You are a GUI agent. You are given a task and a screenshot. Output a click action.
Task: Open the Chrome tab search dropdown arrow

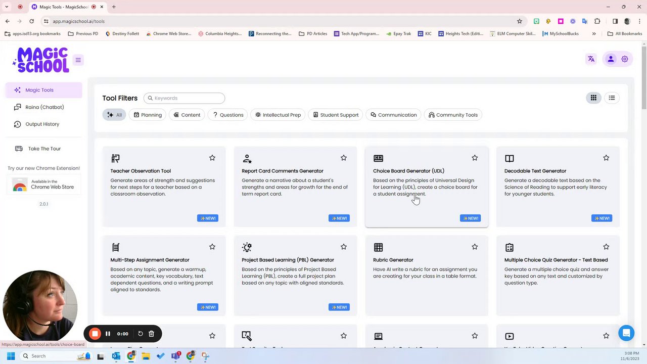pyautogui.click(x=7, y=7)
